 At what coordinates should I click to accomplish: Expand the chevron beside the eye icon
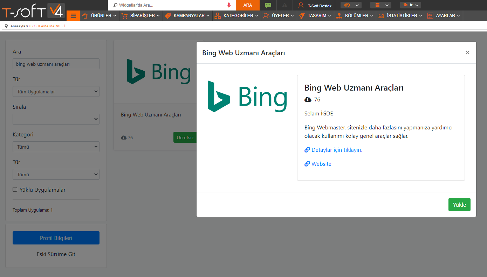tap(357, 5)
